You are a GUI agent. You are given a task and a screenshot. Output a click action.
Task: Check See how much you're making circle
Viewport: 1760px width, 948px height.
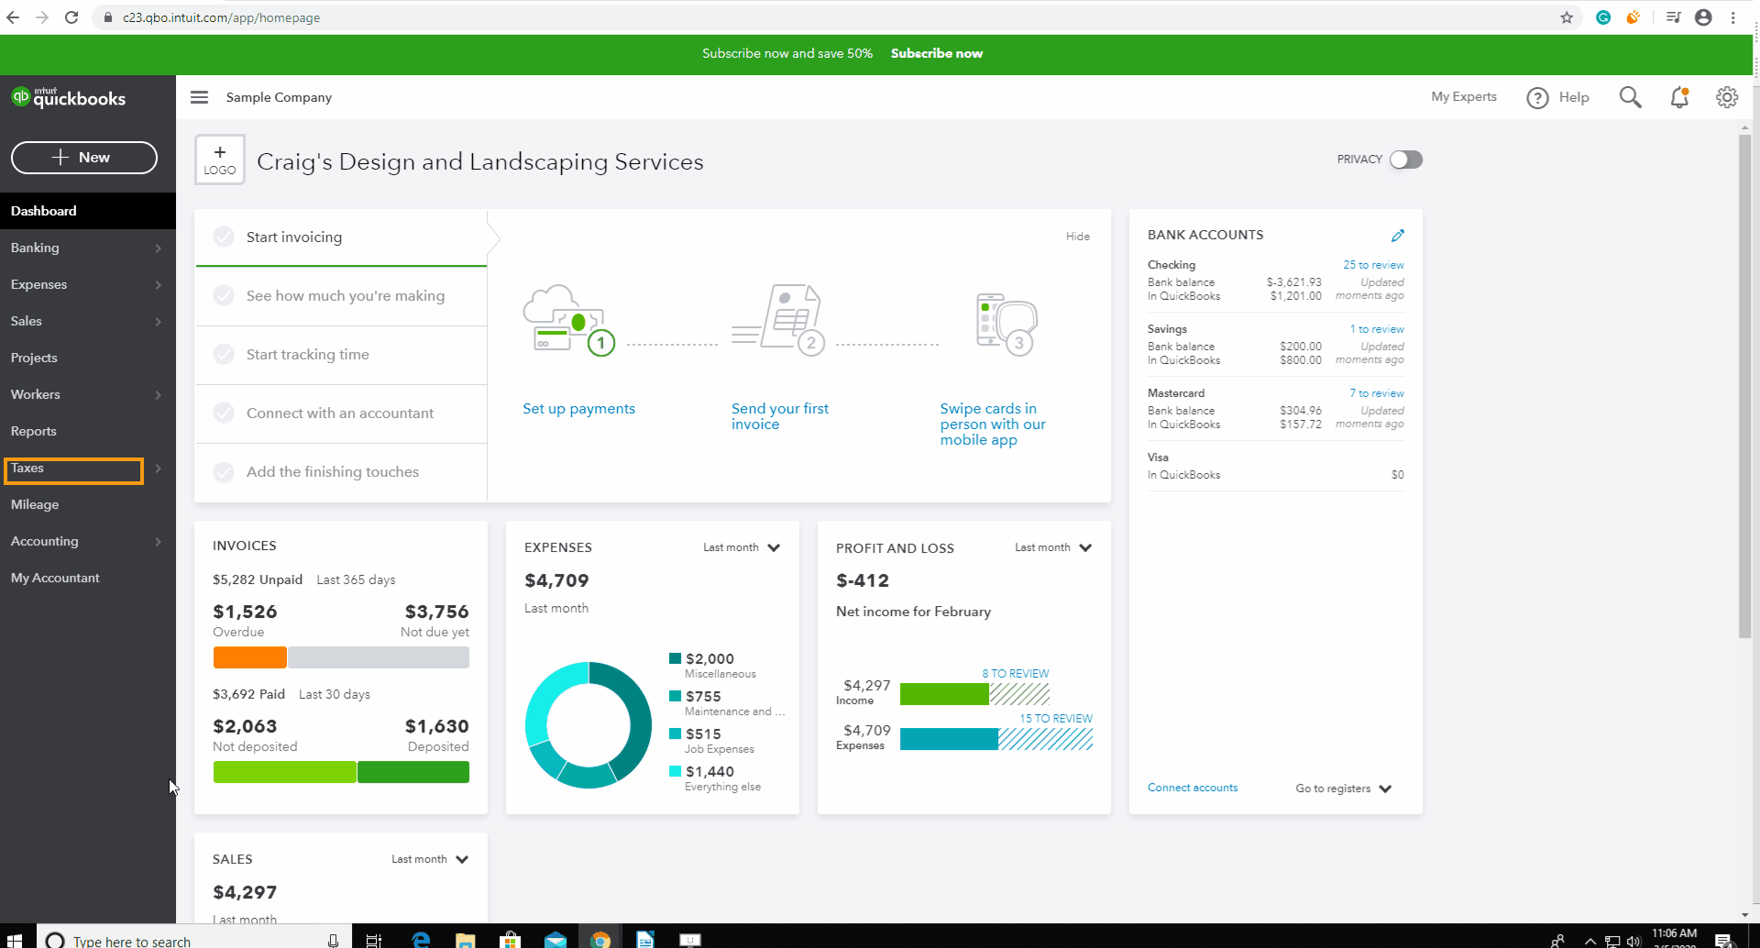tap(224, 296)
